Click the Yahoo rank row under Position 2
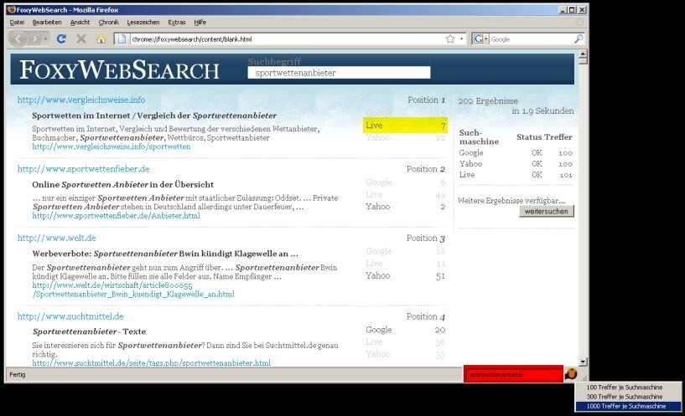685x416 pixels. click(405, 207)
